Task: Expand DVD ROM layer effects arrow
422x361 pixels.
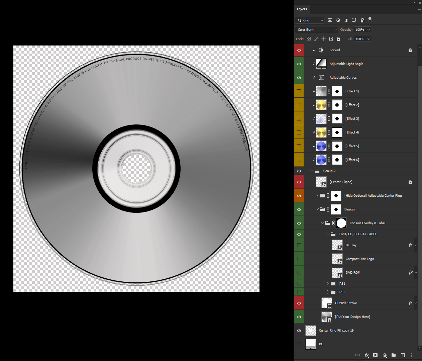Action: coord(416,272)
